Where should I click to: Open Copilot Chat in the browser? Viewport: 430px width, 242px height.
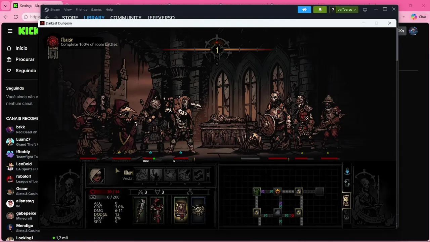coord(418,17)
